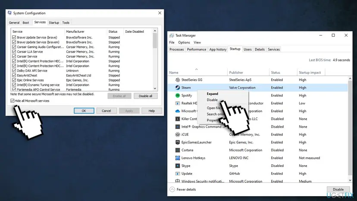Image resolution: width=357 pixels, height=201 pixels.
Task: Open the App history tab
Action: [x=218, y=50]
